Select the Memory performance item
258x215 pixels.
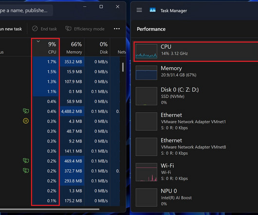pos(196,72)
